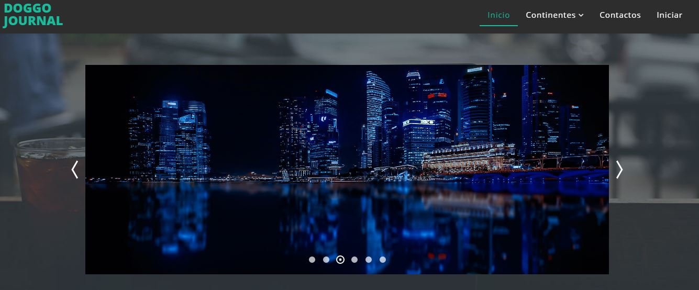Click the city skyline slide image
Screen dimensions: 699x290
pos(347,126)
